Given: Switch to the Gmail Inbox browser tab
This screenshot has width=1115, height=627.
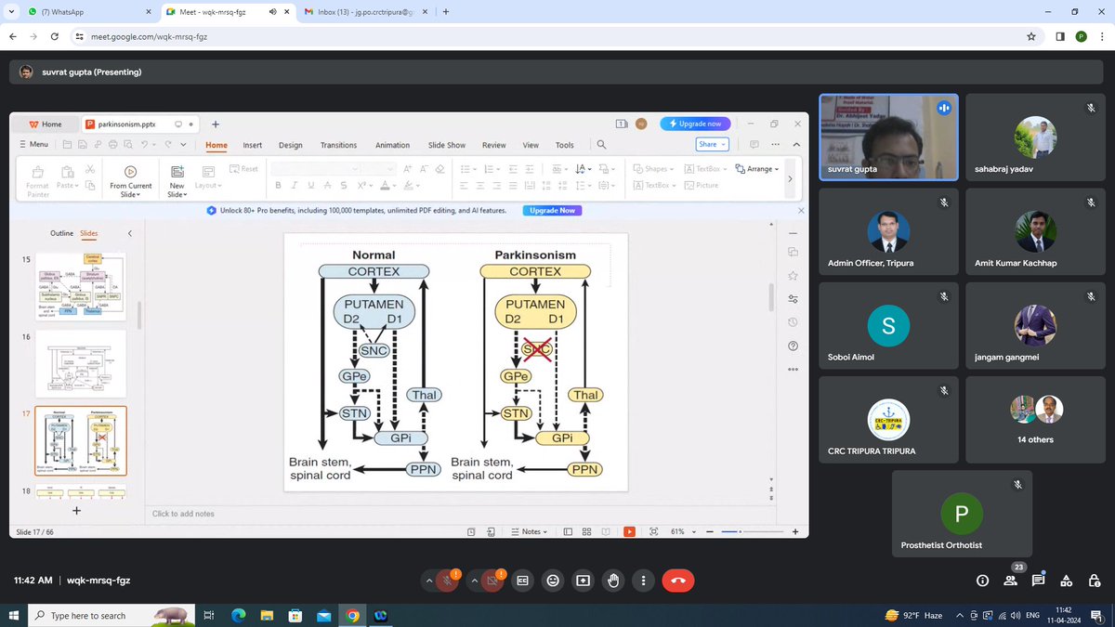Looking at the screenshot, I should click(x=367, y=12).
